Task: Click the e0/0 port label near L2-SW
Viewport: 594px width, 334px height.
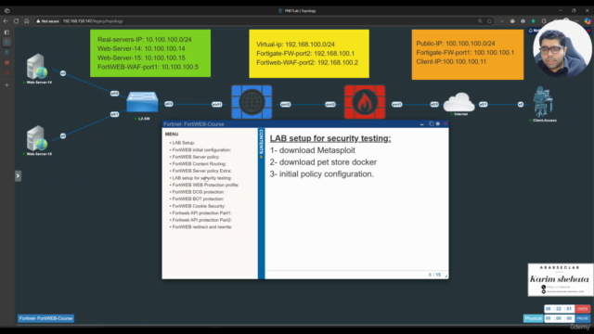Action: 114,93
